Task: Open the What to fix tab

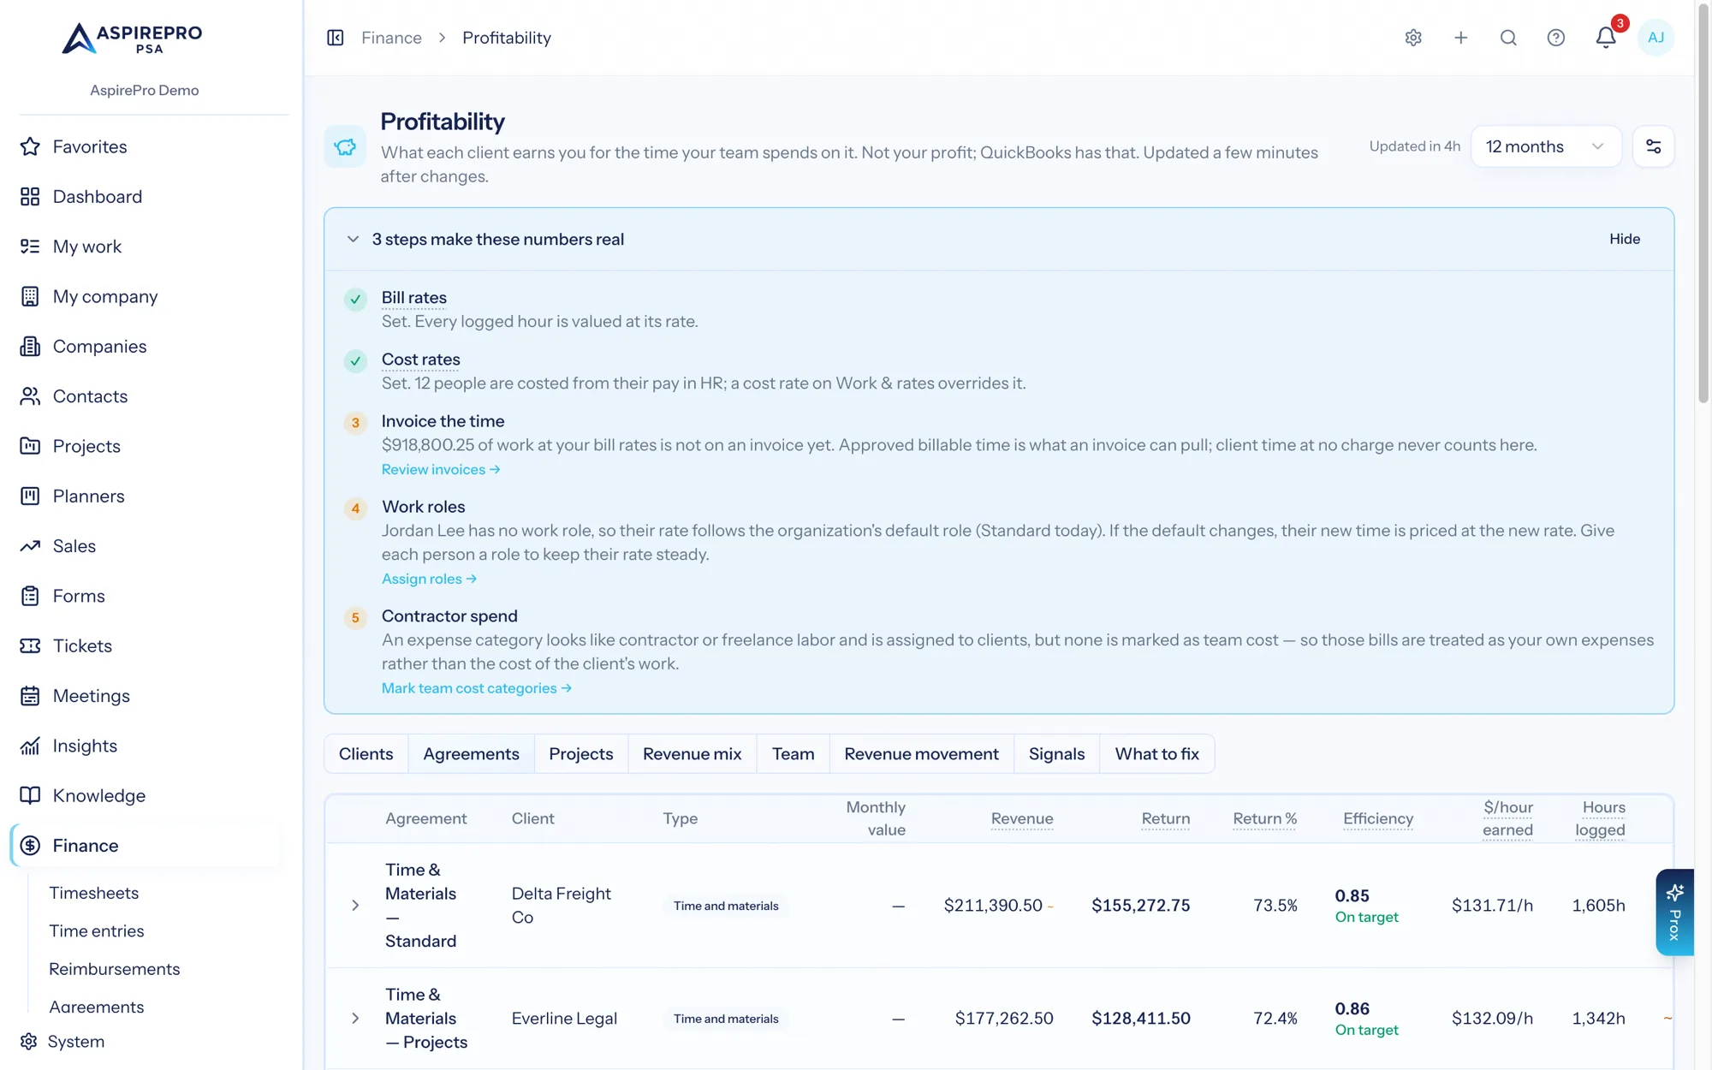Action: [x=1156, y=754]
